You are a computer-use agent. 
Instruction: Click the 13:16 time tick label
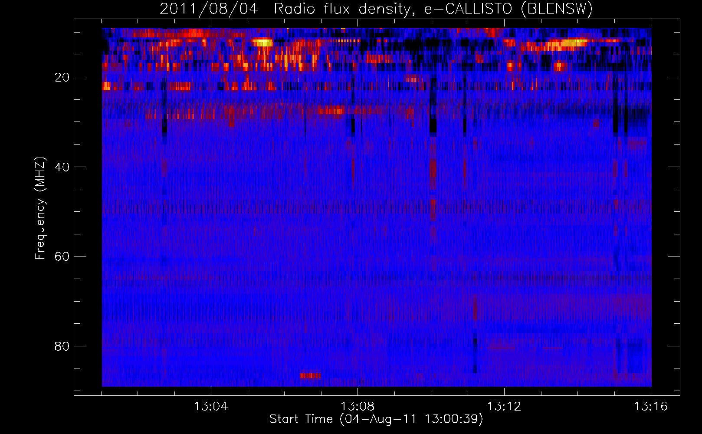click(x=651, y=407)
